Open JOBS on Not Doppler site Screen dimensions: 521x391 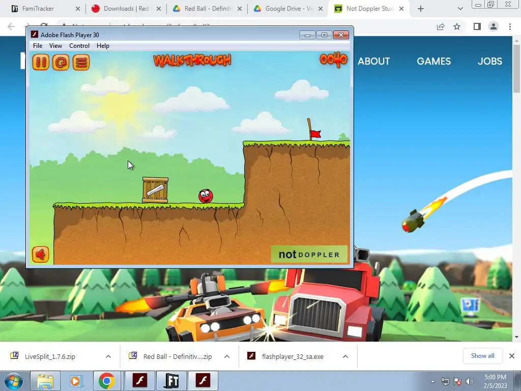tap(490, 61)
